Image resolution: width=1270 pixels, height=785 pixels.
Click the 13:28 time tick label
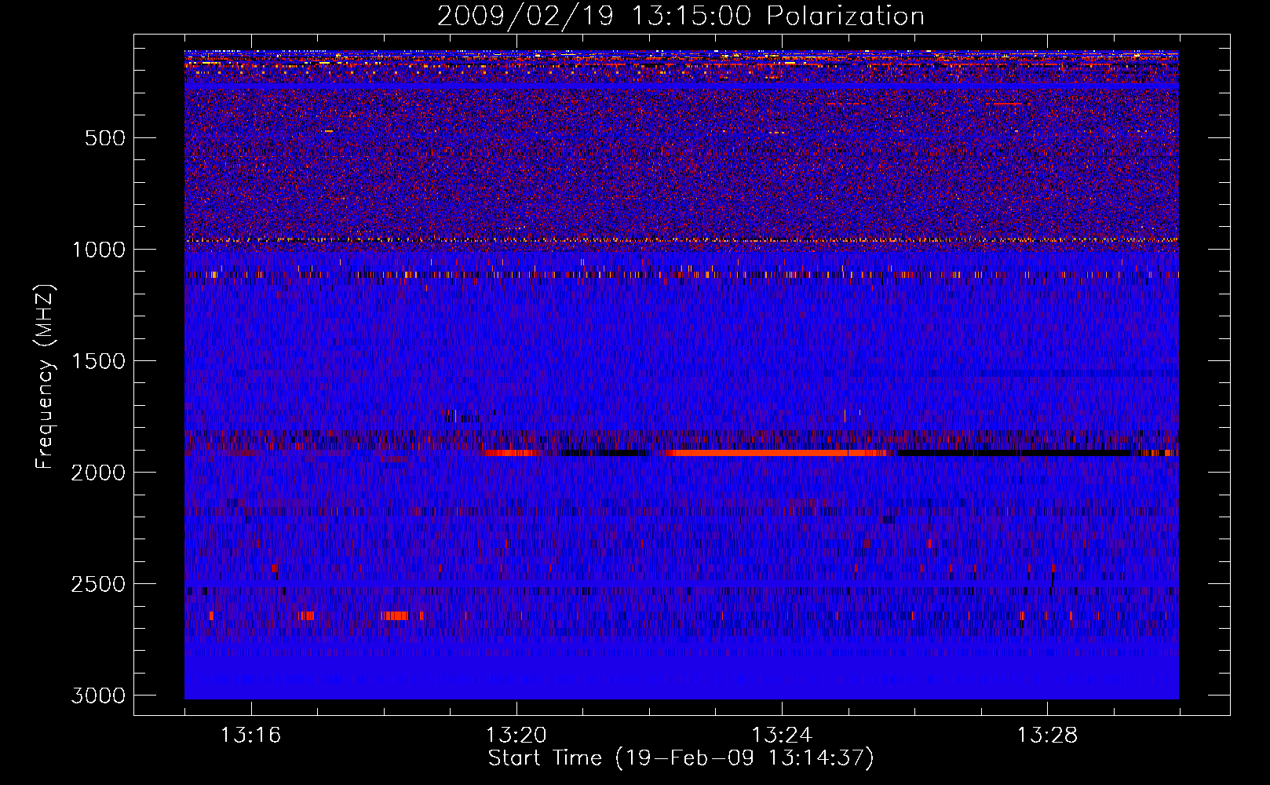[1047, 736]
